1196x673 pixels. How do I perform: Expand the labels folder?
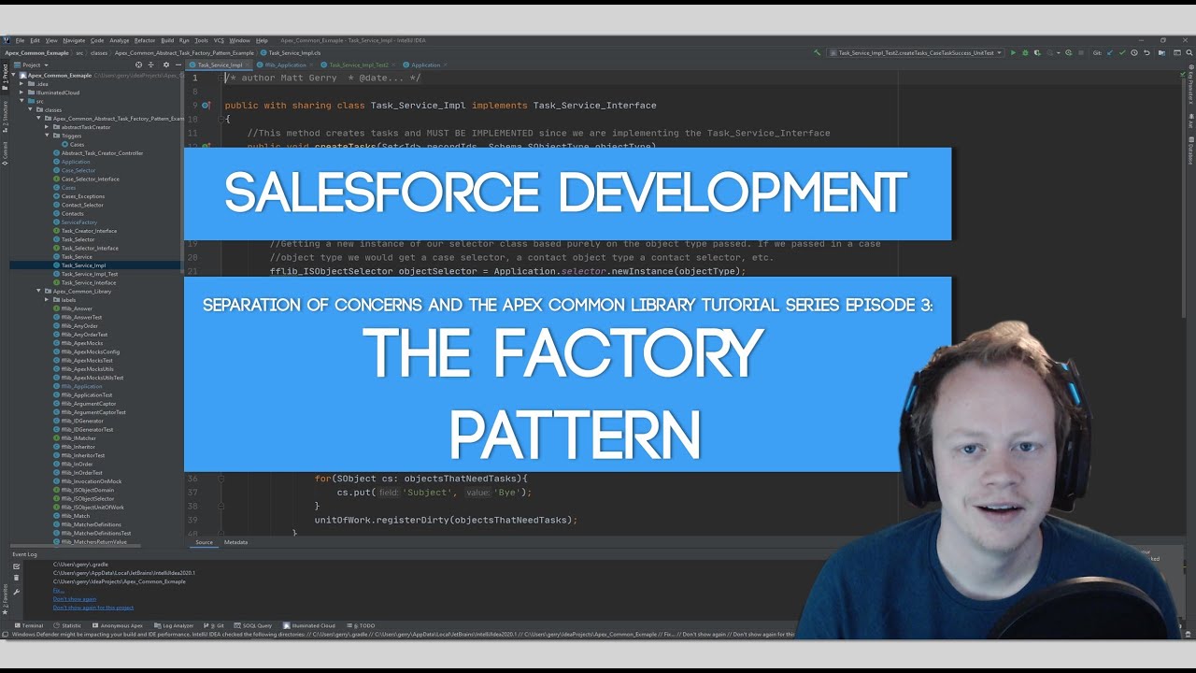47,300
